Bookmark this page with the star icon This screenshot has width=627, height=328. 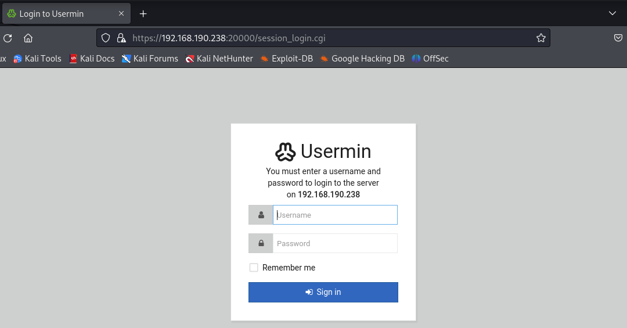coord(540,38)
